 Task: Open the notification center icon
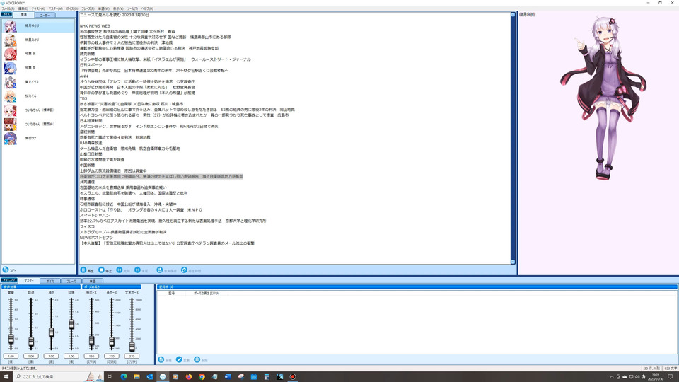click(x=671, y=376)
